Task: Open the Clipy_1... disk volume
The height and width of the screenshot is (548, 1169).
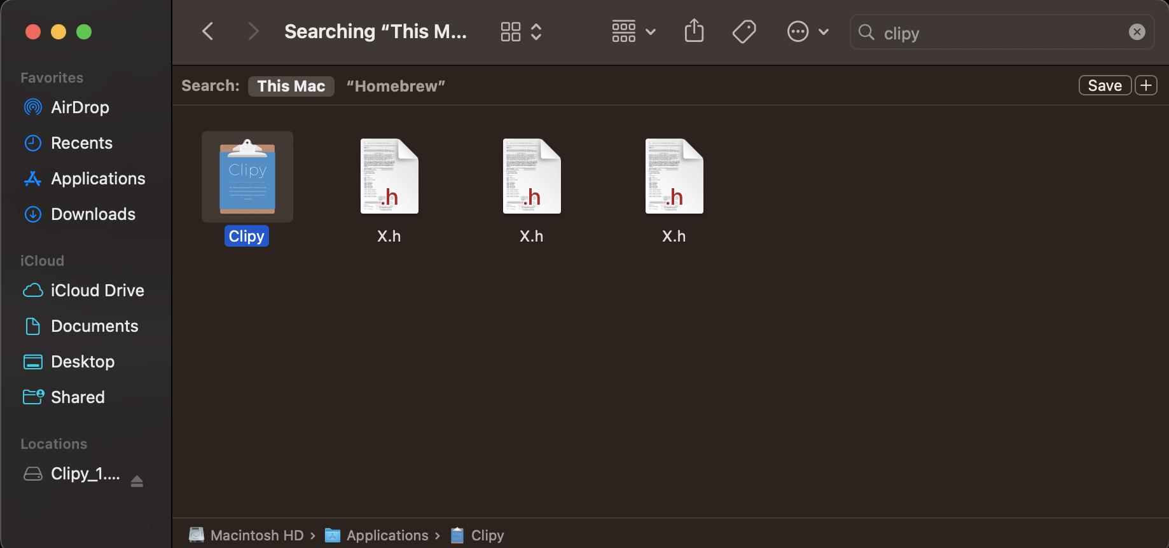Action: pos(85,474)
